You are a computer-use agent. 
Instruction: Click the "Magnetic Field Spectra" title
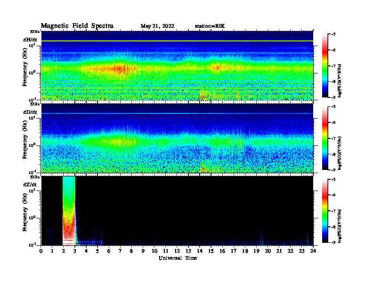tap(77, 26)
